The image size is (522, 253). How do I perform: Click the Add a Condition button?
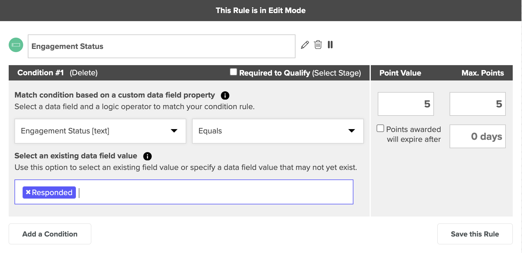click(50, 234)
